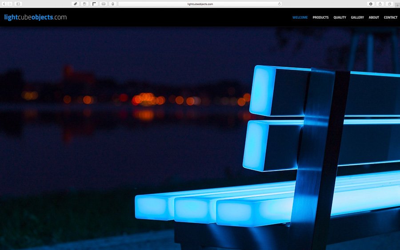Click the pin-shaped toolbar extension icon
The width and height of the screenshot is (400, 250).
(x=75, y=4)
